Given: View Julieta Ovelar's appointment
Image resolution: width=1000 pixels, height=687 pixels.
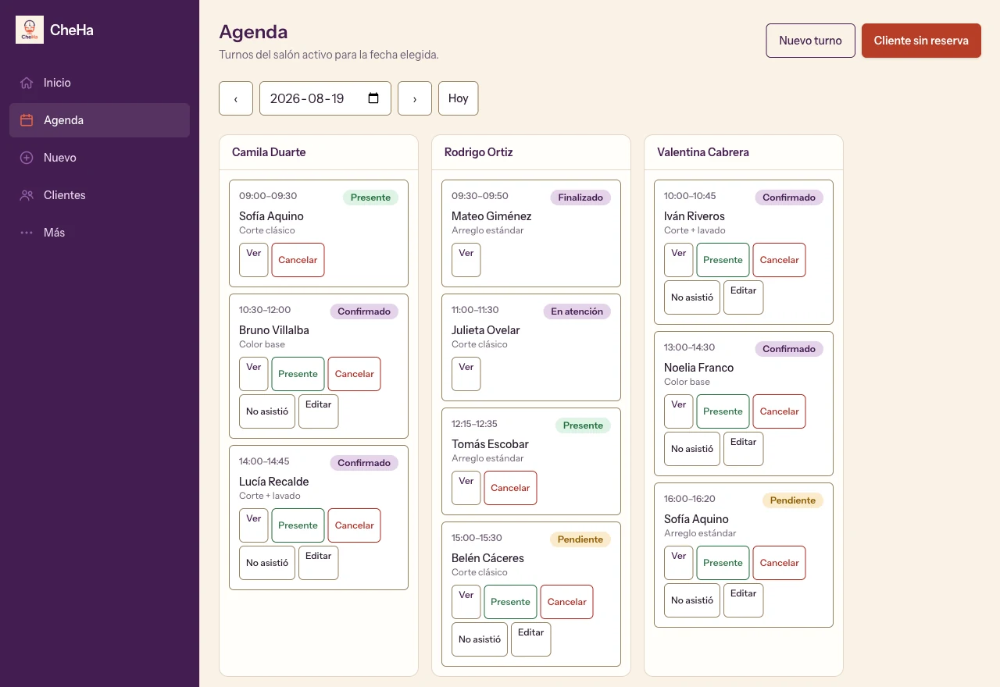Looking at the screenshot, I should (466, 374).
